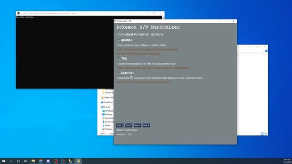Screen dimensions: 292x164
Task: Open Step 3 of the randomizer
Action: 137,125
